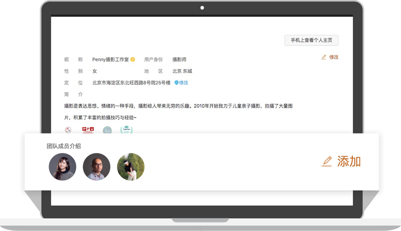Open the bald man with glasses avatar
The image size is (401, 231).
[96, 167]
